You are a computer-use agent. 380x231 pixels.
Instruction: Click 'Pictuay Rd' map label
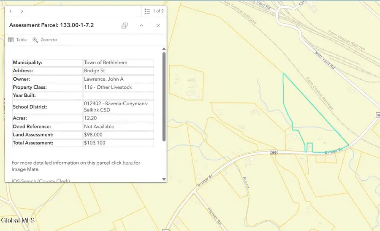click(214, 216)
